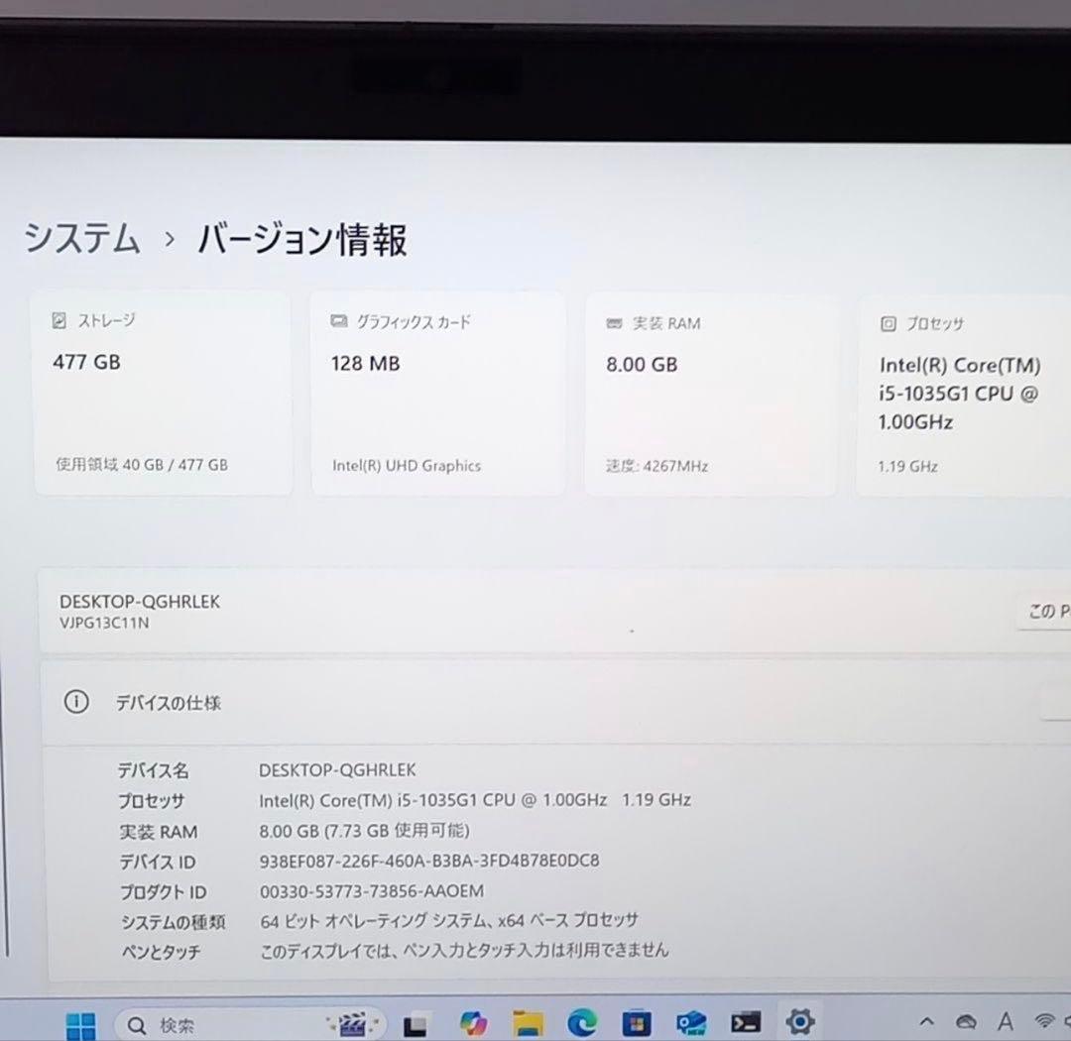
Task: Open the Microsoft Store taskbar icon
Action: point(636,1021)
